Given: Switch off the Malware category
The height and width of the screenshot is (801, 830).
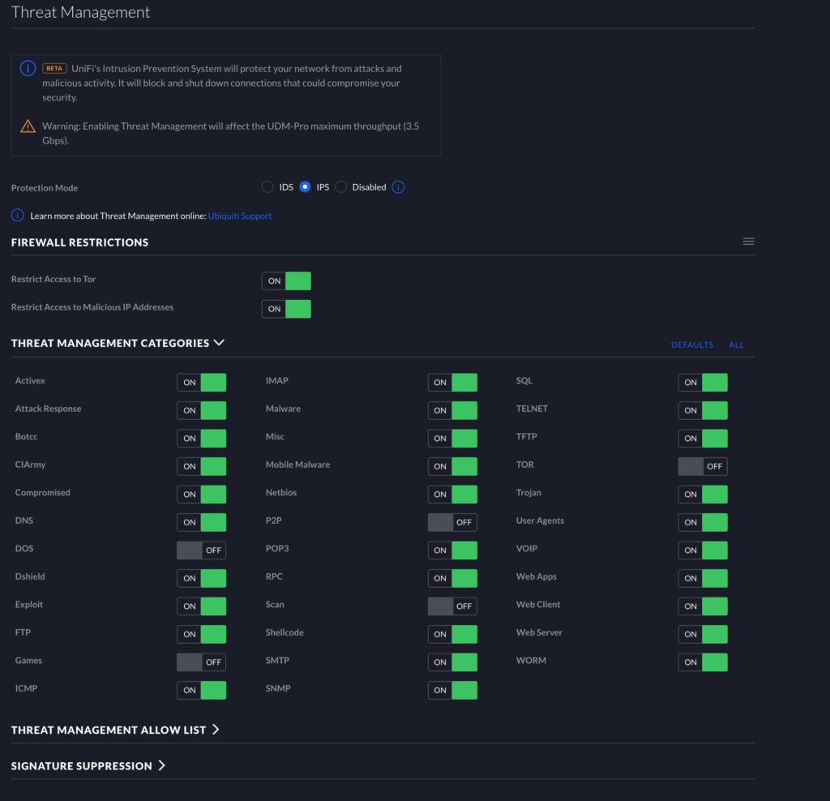Looking at the screenshot, I should [x=452, y=410].
